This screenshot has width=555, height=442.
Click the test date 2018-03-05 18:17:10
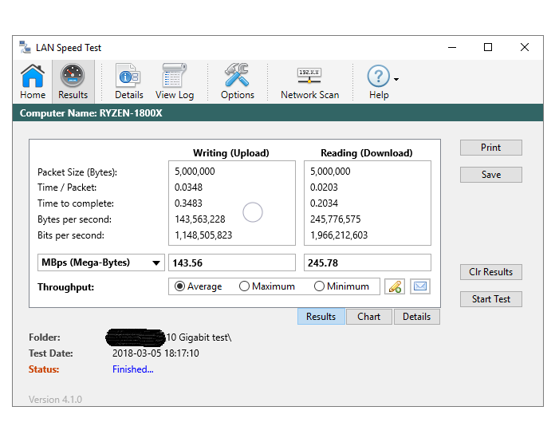click(155, 353)
